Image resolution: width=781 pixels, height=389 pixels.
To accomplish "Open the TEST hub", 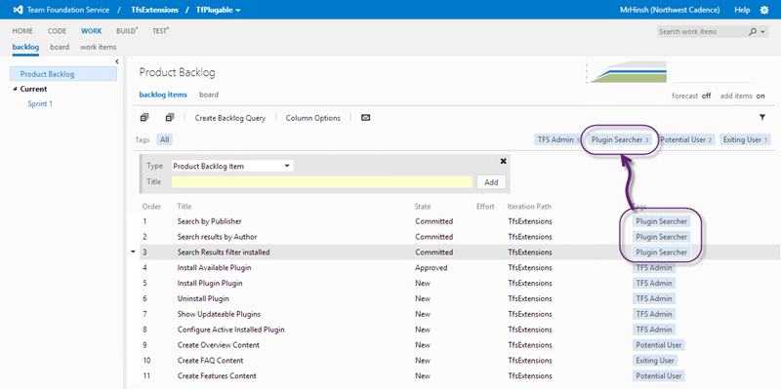I will 160,31.
